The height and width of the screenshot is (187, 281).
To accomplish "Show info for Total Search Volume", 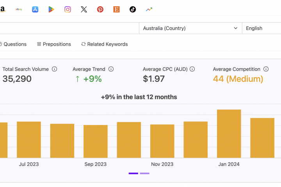I will [55, 69].
